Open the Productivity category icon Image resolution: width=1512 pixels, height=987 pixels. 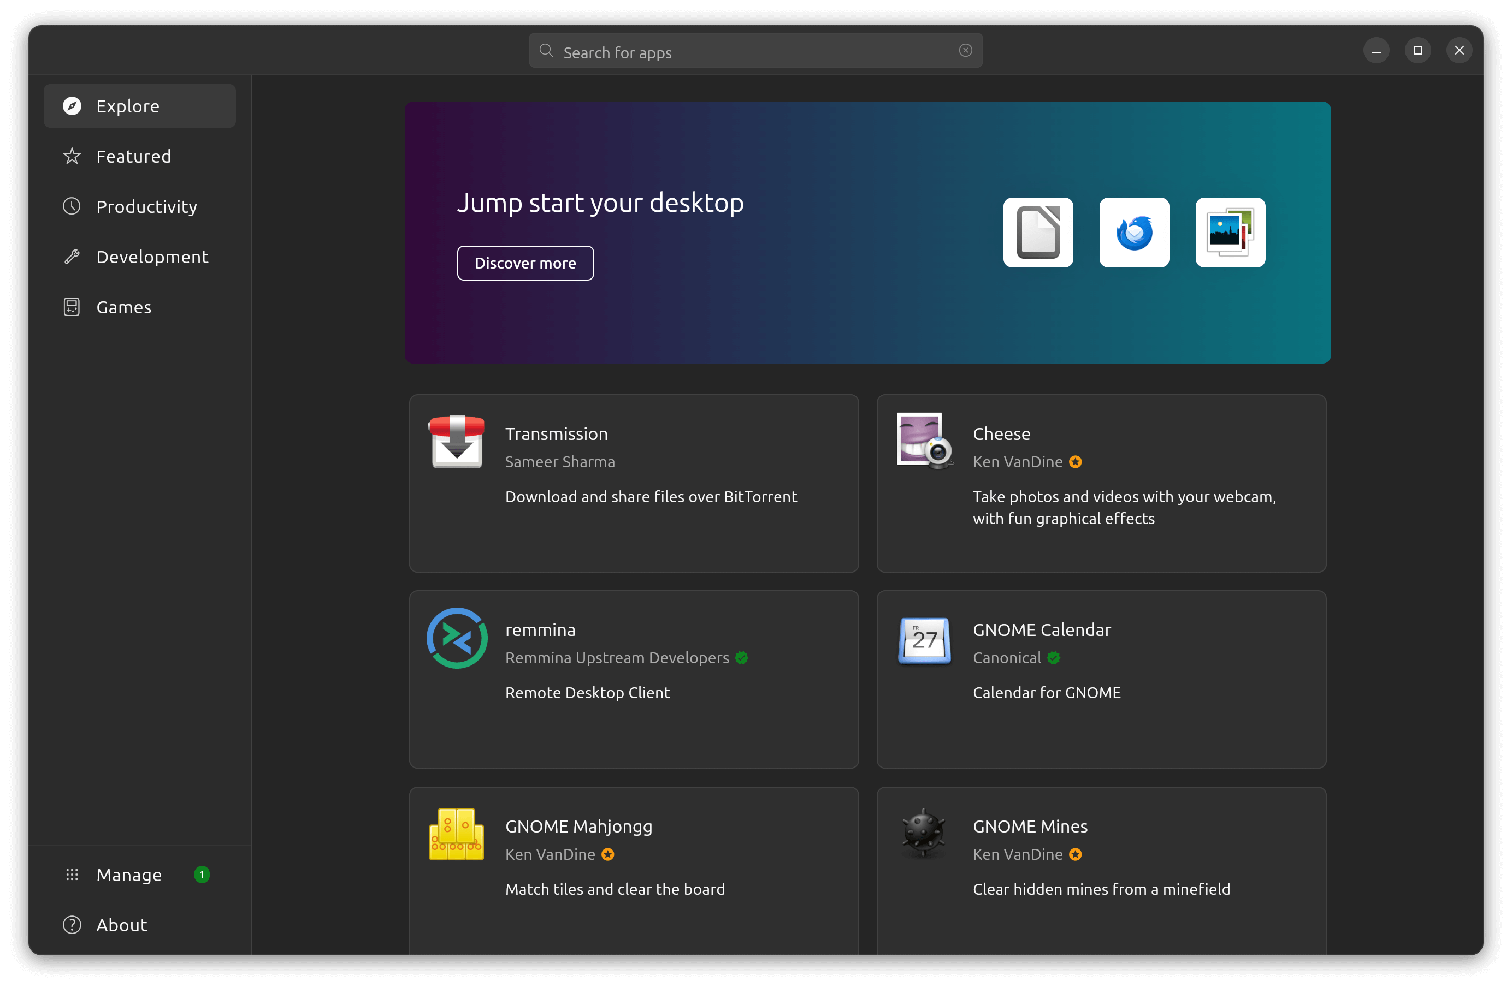pos(72,206)
